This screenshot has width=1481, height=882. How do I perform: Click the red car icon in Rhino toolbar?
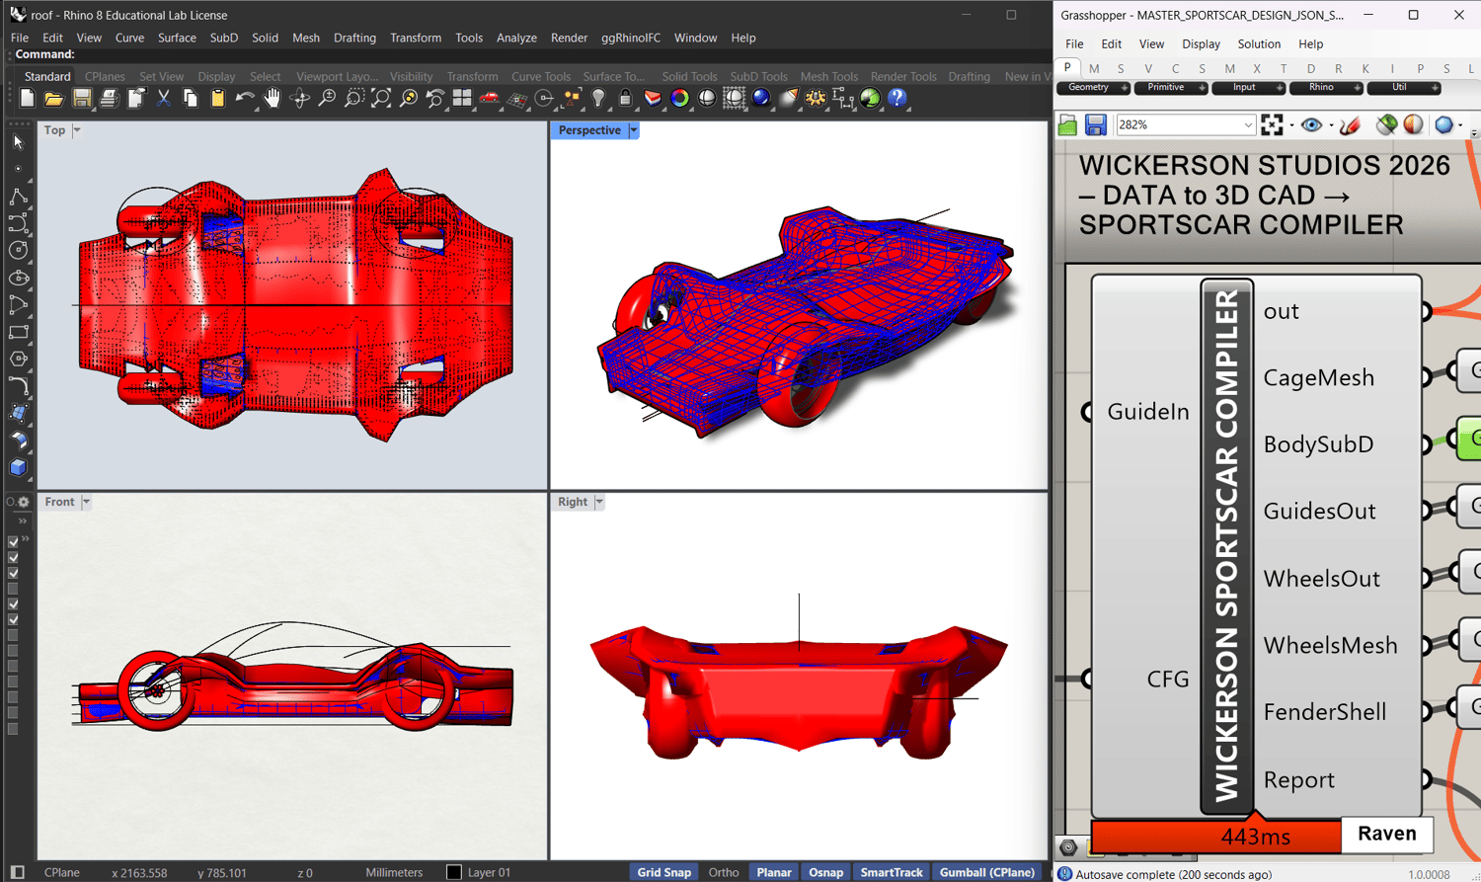(489, 98)
